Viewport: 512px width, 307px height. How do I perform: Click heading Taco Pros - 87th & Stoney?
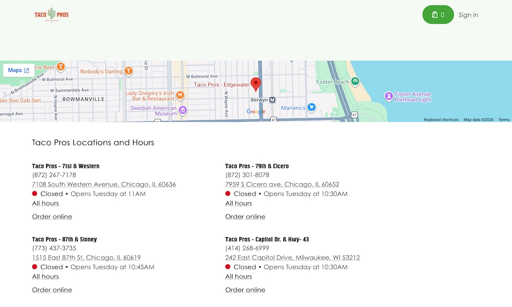(65, 239)
